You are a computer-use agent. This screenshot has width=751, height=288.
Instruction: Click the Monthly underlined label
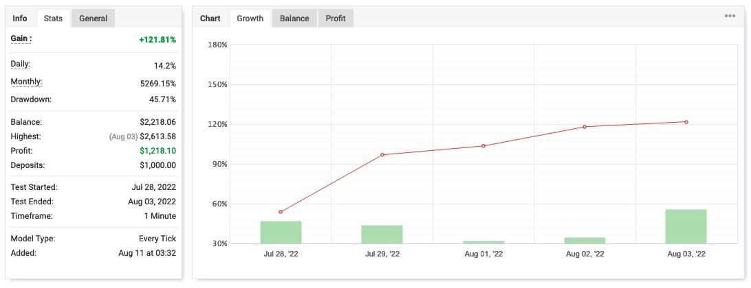26,82
